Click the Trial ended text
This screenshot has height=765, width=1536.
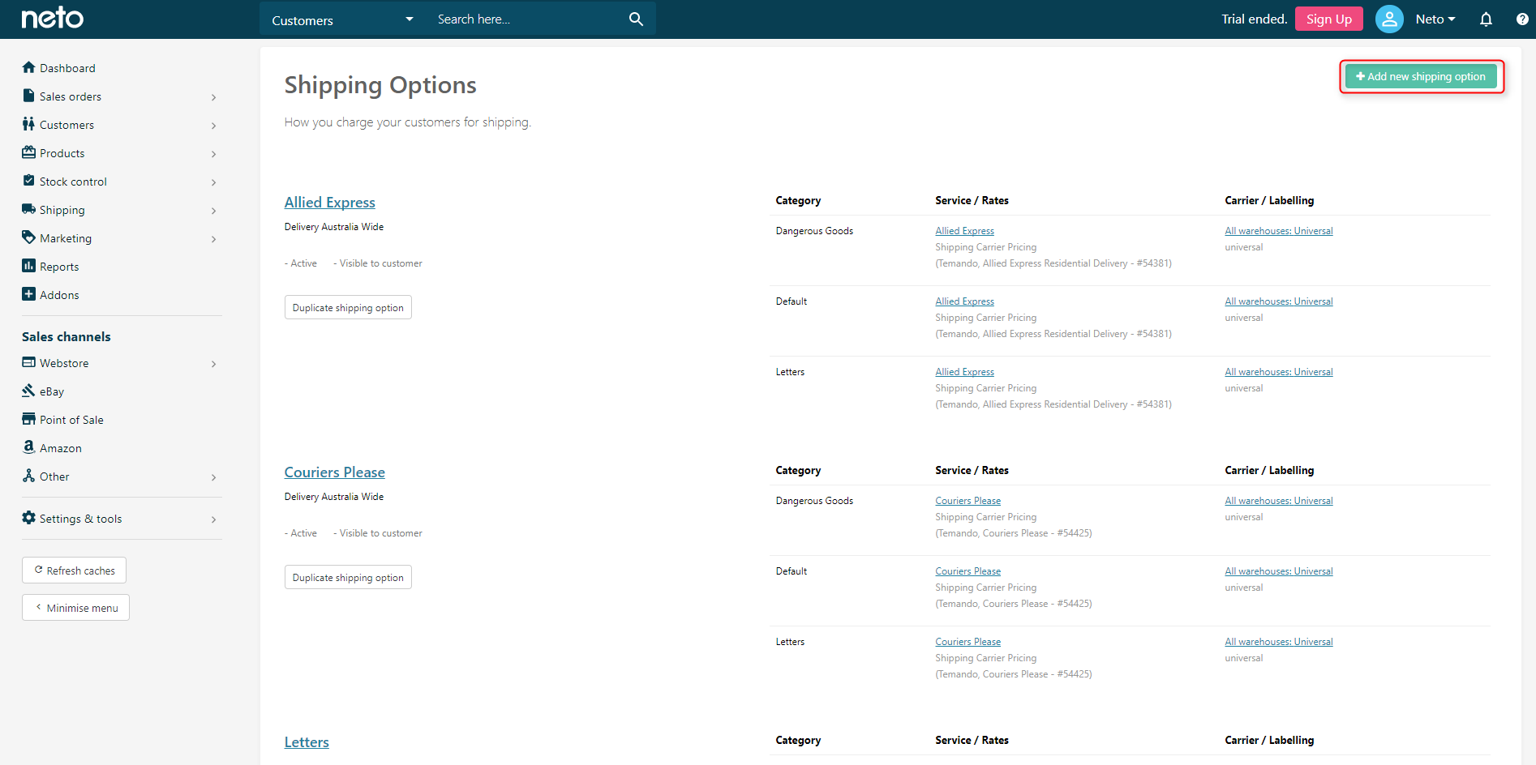(1254, 19)
